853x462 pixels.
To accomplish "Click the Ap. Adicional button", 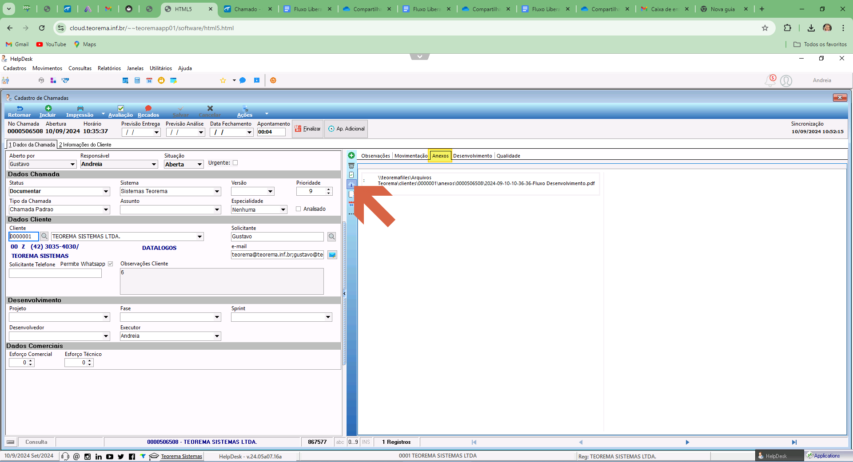I will click(346, 129).
